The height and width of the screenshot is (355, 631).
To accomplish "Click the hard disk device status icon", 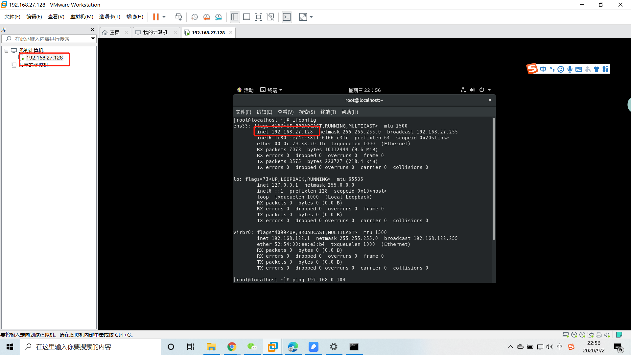I will point(566,335).
